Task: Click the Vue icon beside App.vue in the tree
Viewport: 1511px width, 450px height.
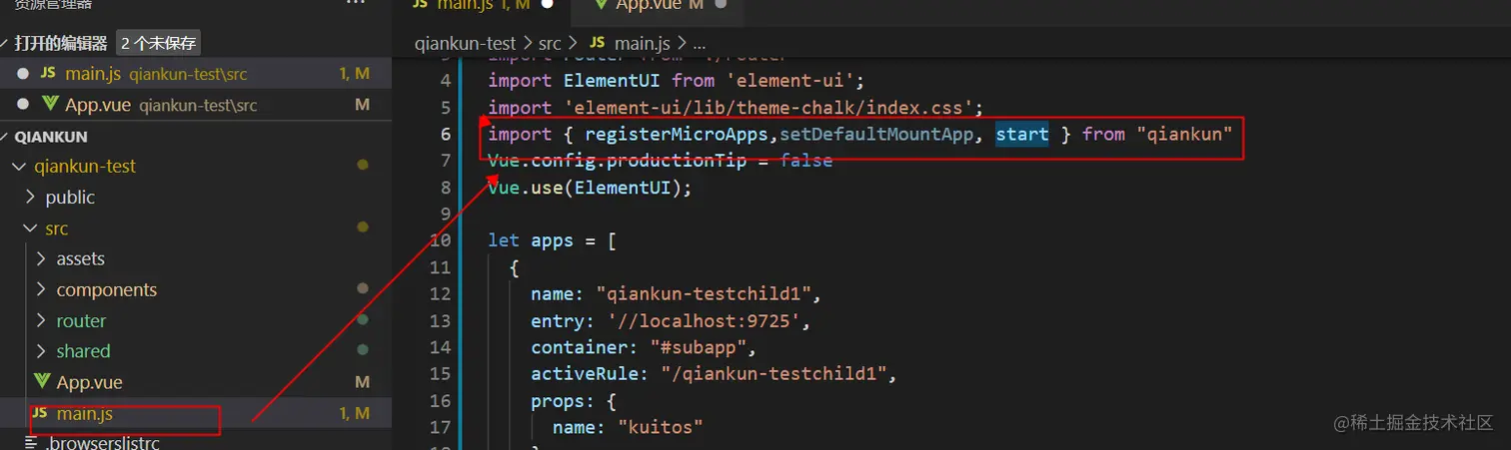Action: pyautogui.click(x=42, y=382)
